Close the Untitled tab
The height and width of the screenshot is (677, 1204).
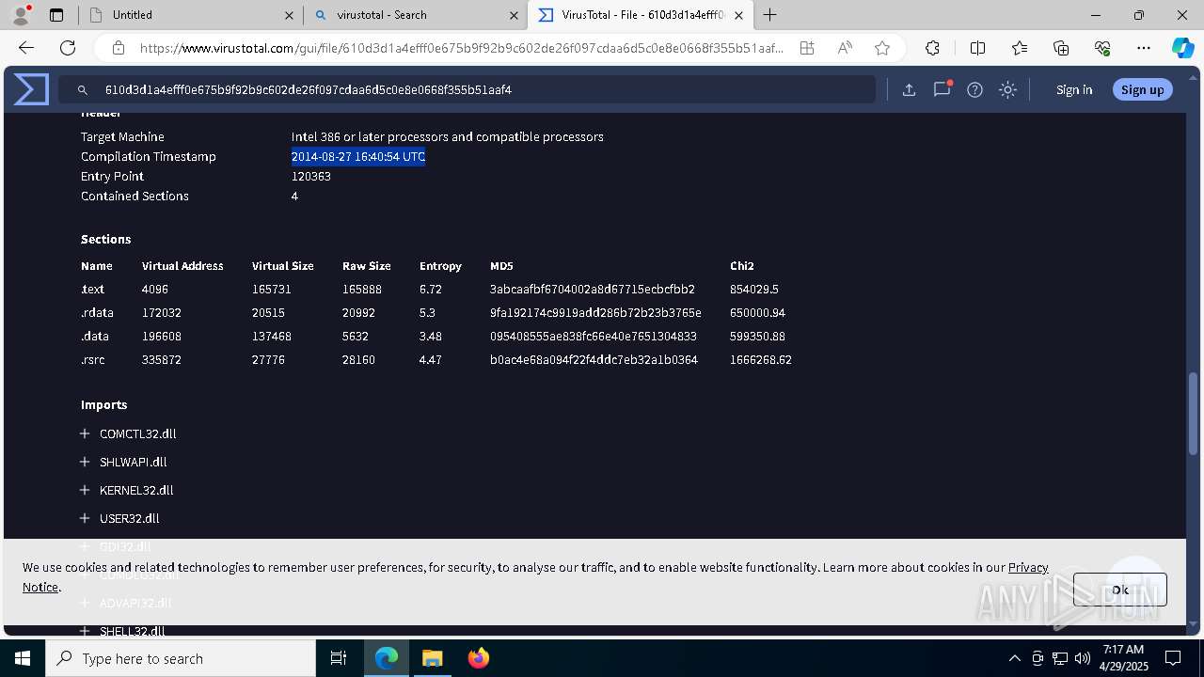pos(289,15)
